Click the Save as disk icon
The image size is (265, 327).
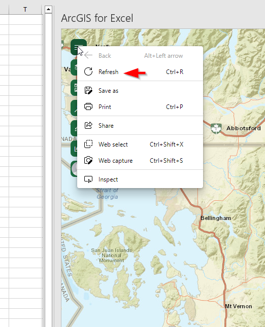coord(88,91)
